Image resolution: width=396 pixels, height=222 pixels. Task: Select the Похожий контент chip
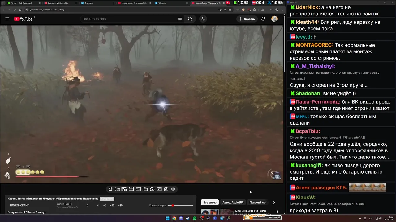(259, 202)
